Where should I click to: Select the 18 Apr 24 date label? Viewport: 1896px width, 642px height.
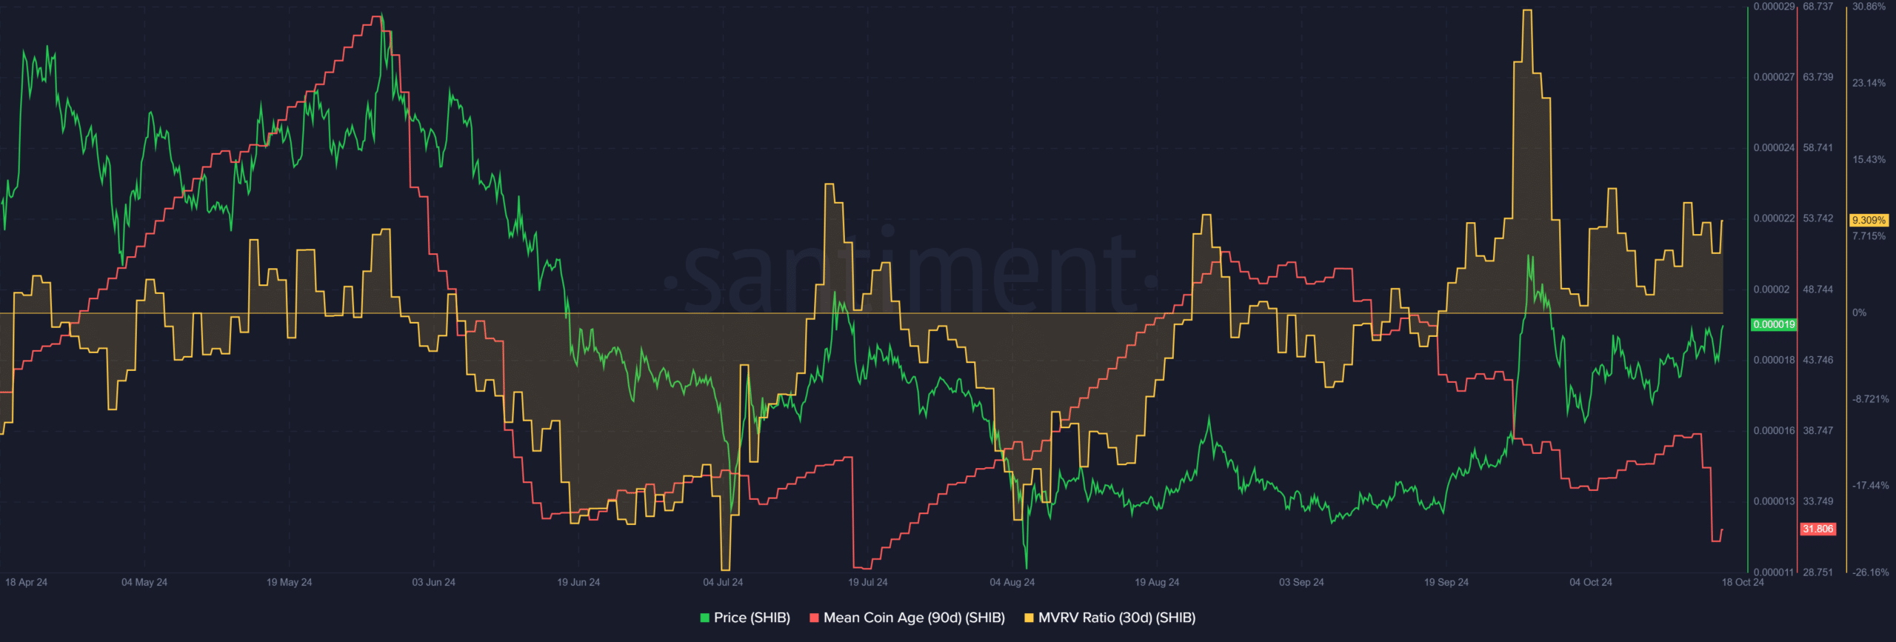tap(26, 582)
